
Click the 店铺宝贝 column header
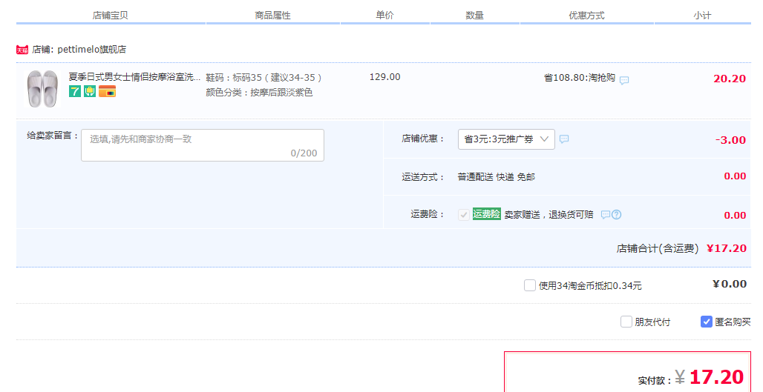[x=111, y=16]
